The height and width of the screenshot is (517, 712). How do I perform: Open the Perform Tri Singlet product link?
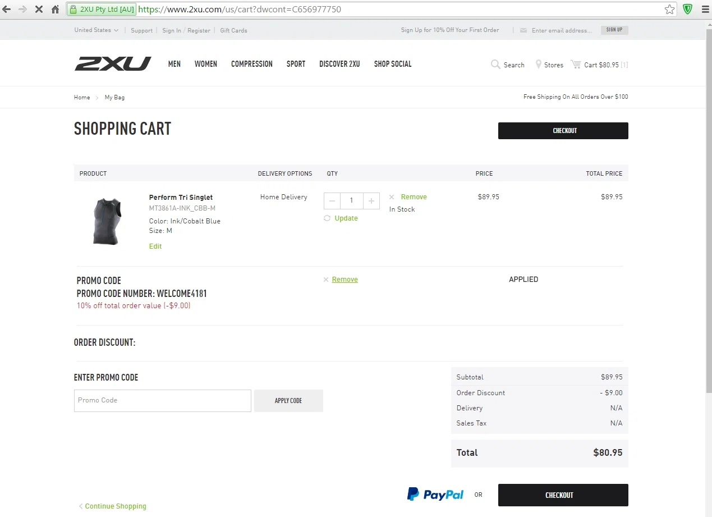181,198
